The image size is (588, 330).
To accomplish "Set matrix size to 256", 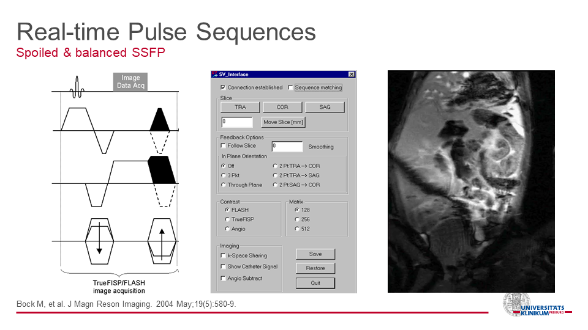I will pyautogui.click(x=297, y=219).
